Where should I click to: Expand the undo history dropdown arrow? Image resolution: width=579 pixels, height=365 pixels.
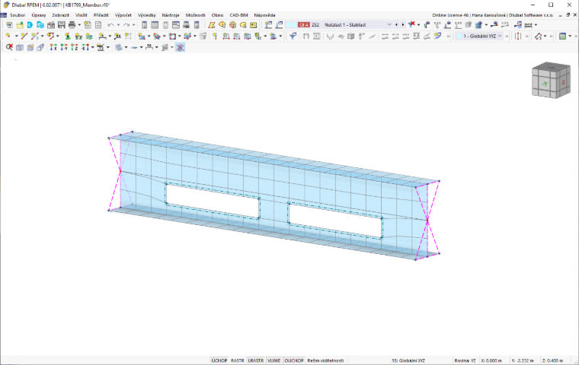[118, 24]
